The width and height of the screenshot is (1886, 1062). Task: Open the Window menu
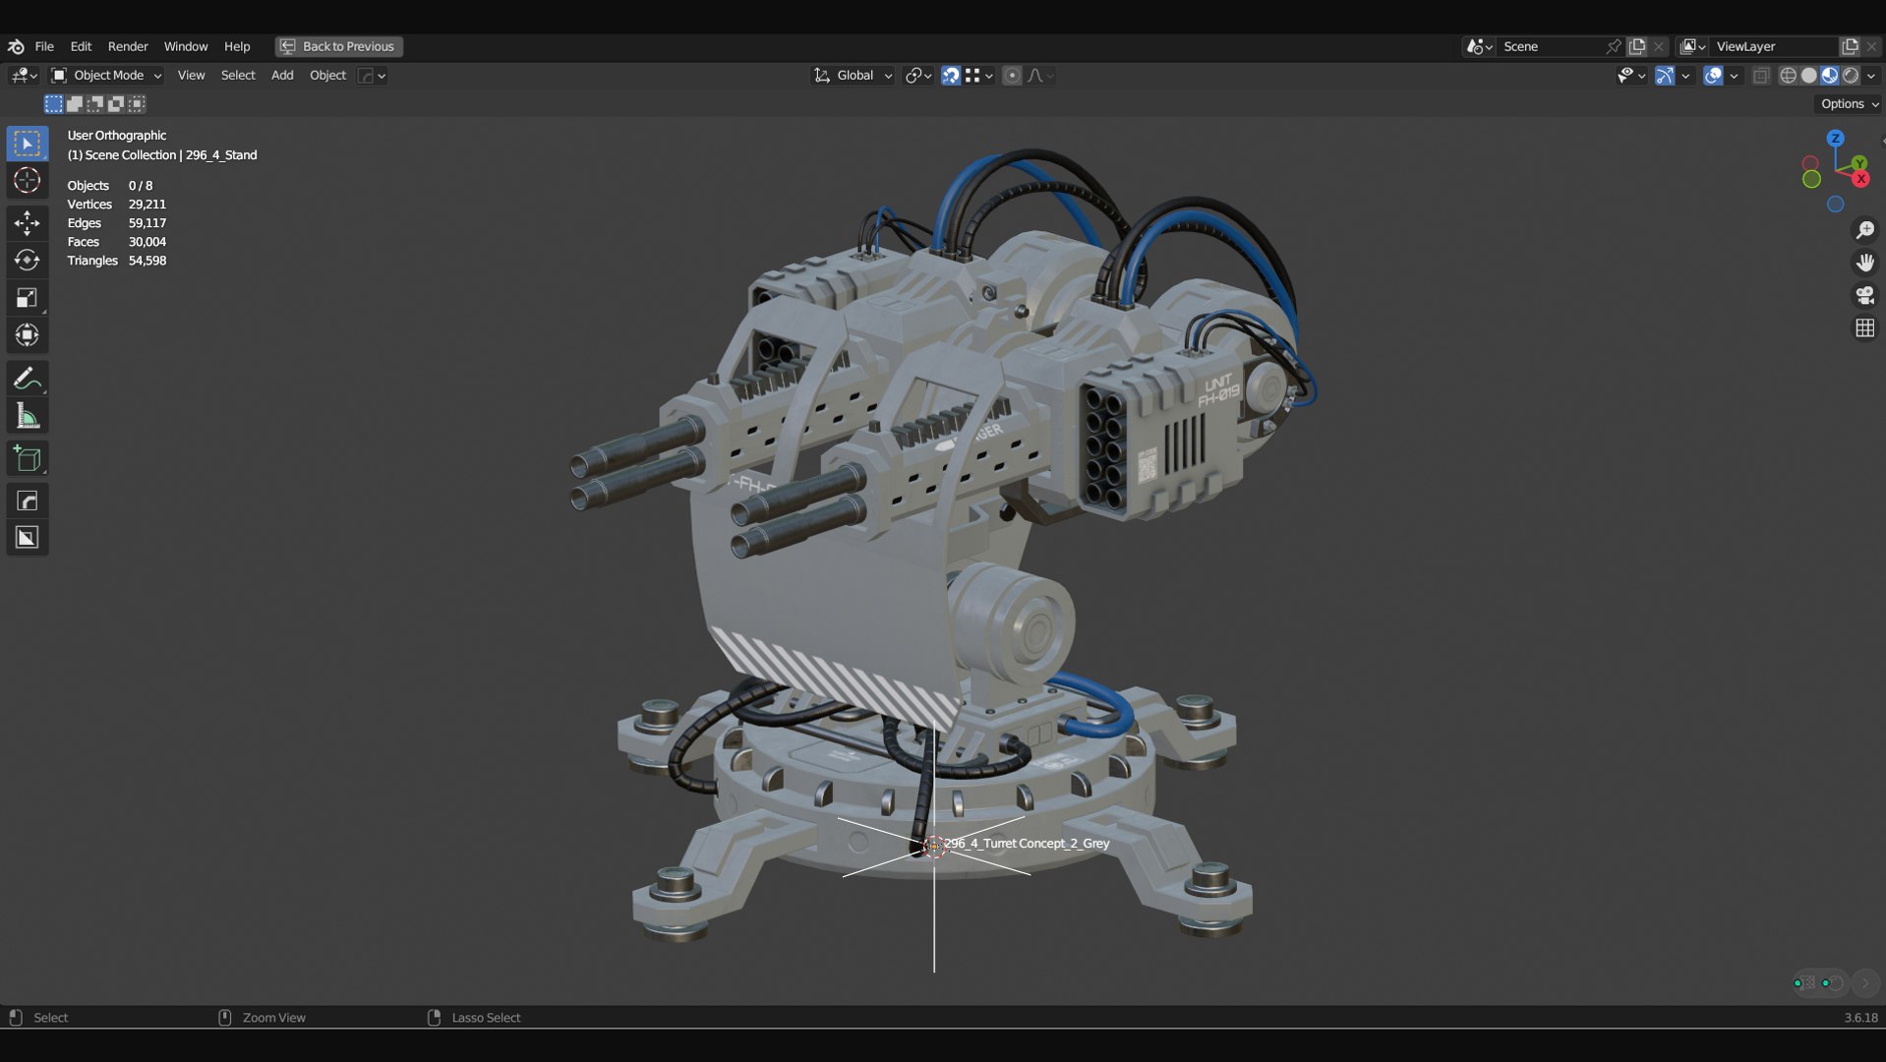pyautogui.click(x=186, y=46)
